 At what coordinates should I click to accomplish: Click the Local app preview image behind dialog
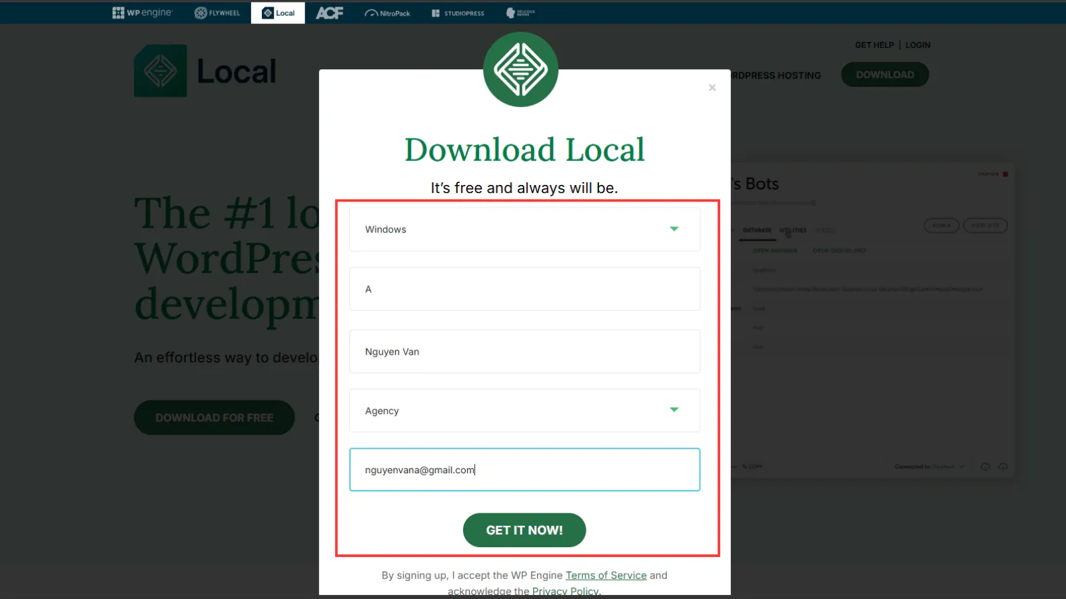click(x=873, y=320)
